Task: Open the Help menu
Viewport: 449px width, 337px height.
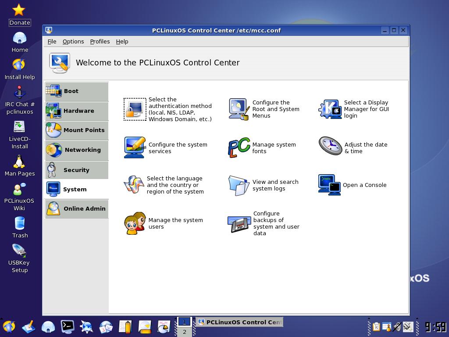Action: 122,42
